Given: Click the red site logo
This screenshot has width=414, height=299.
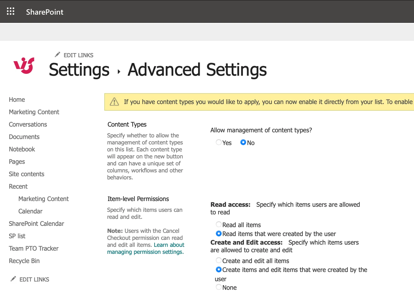Looking at the screenshot, I should click(24, 65).
